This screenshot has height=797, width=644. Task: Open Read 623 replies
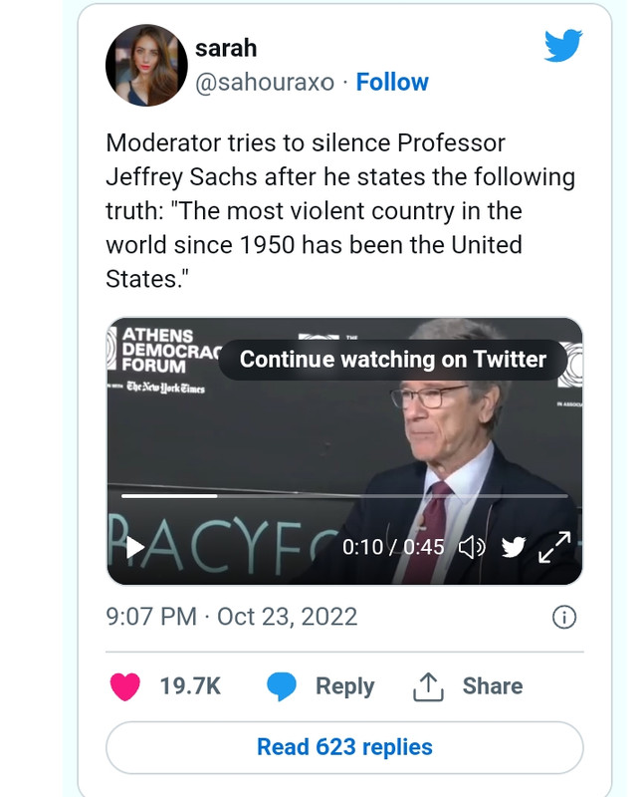(344, 747)
